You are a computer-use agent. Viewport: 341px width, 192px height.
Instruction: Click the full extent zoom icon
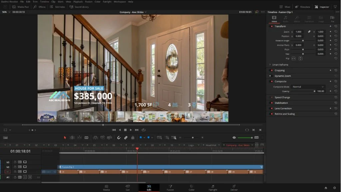pos(160,138)
